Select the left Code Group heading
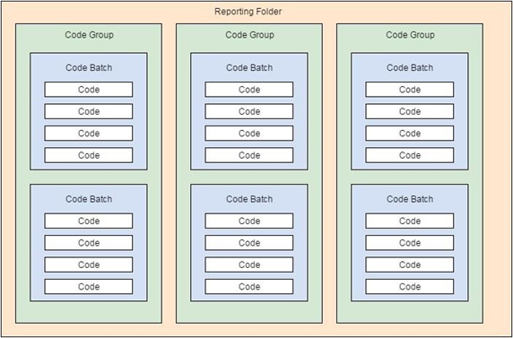Viewport: 513px width, 338px height. [89, 35]
